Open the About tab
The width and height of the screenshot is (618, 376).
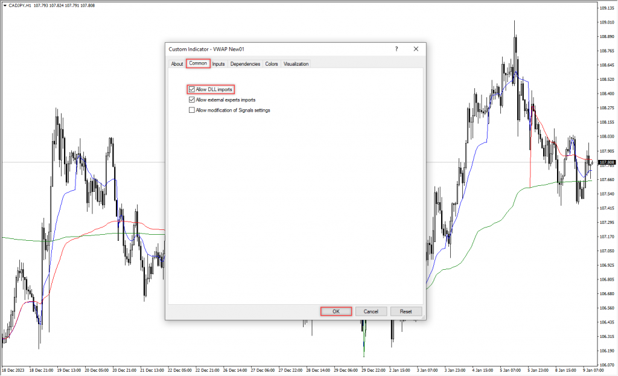[177, 64]
